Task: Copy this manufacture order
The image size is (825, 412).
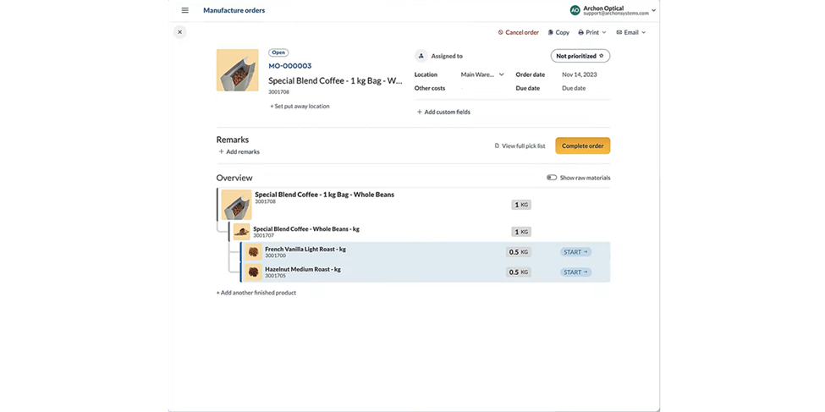Action: 558,32
